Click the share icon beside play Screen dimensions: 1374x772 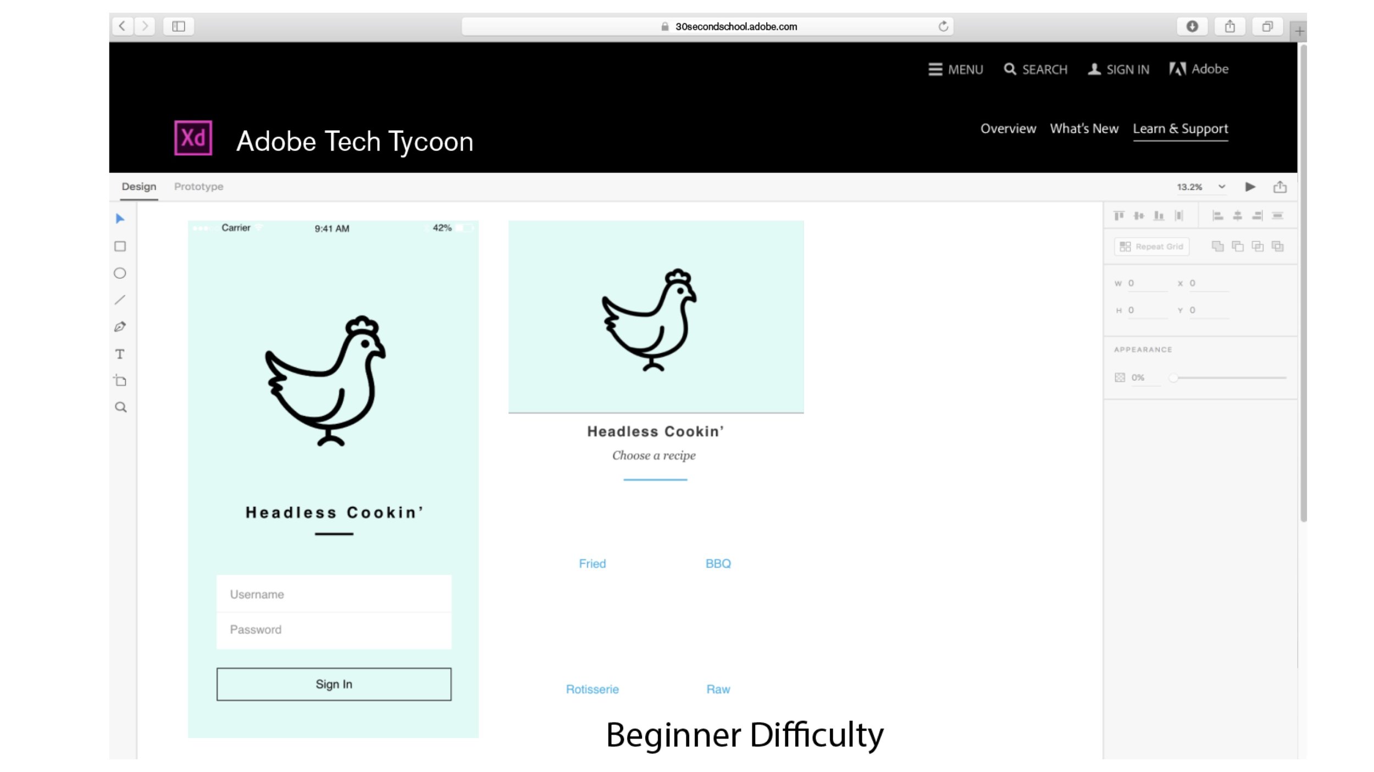(1279, 187)
